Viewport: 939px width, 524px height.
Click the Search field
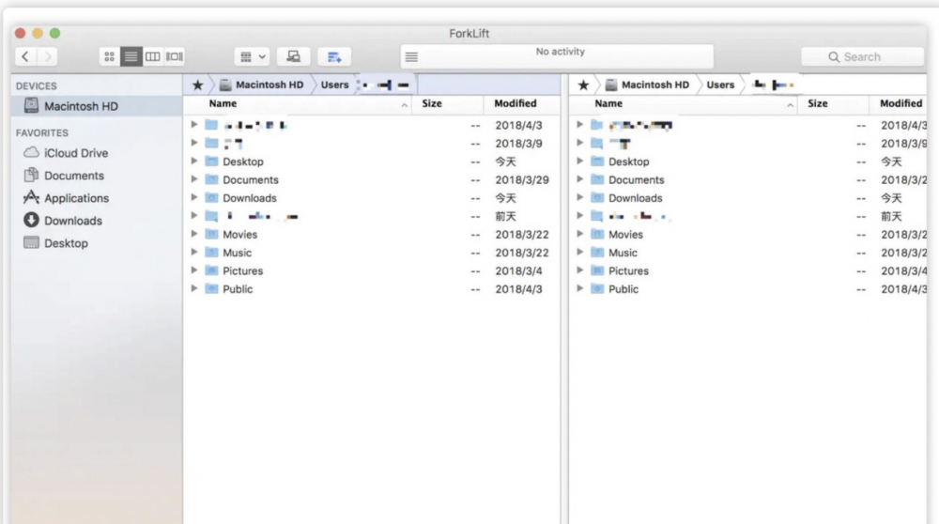[x=862, y=57]
